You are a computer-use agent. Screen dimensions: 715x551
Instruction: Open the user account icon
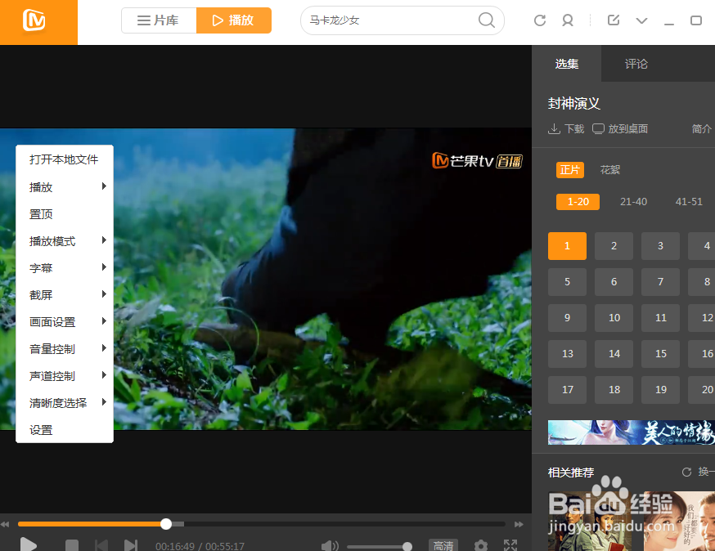pyautogui.click(x=568, y=20)
